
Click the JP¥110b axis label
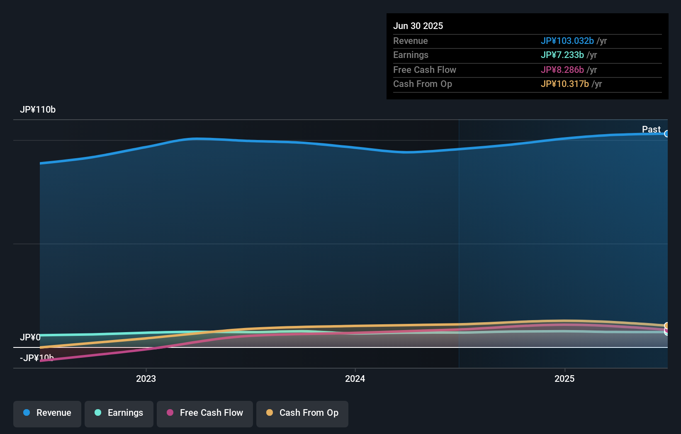(x=38, y=110)
